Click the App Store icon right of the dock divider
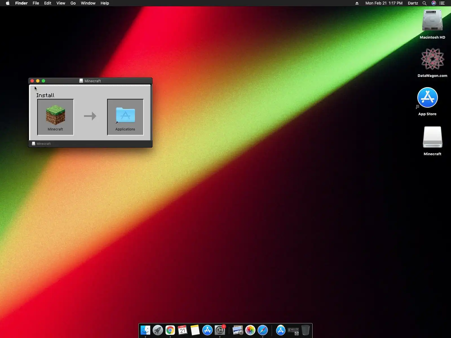The width and height of the screenshot is (451, 338). (281, 330)
